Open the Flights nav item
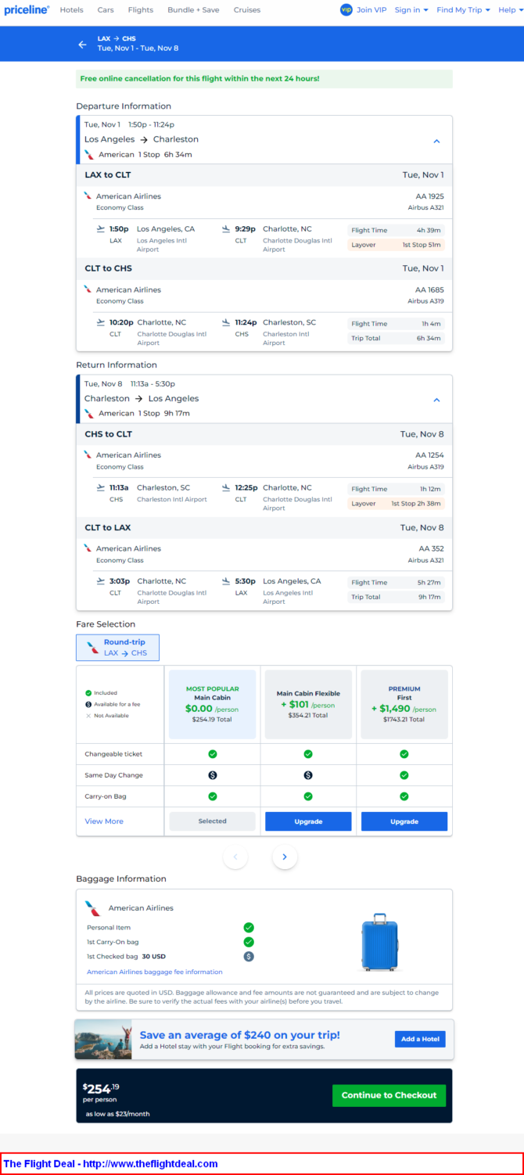Screen dimensions: 524x1175 (141, 10)
